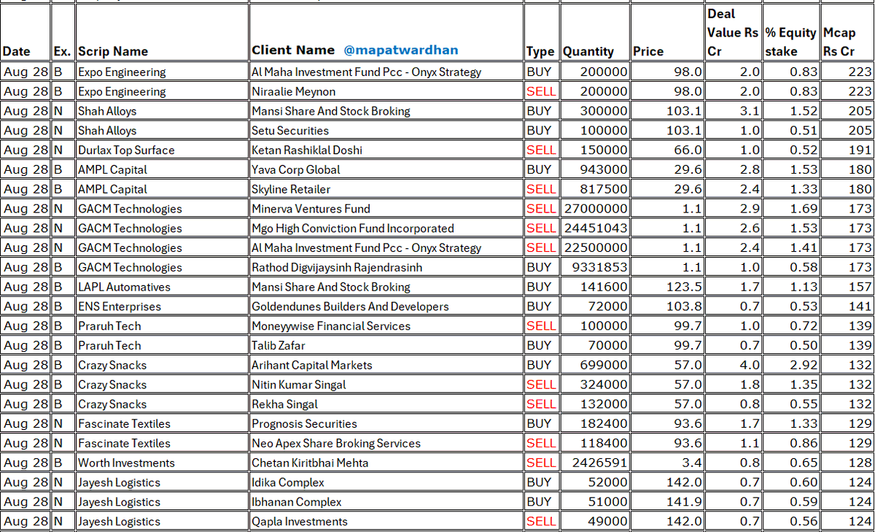Click the ENS Enterprises scrip cell

tap(162, 307)
